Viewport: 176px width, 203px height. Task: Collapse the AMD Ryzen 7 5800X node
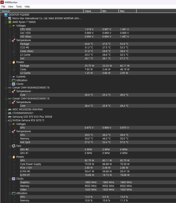coord(6,22)
